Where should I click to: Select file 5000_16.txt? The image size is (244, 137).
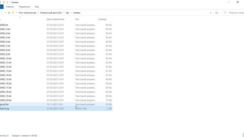tap(6, 84)
